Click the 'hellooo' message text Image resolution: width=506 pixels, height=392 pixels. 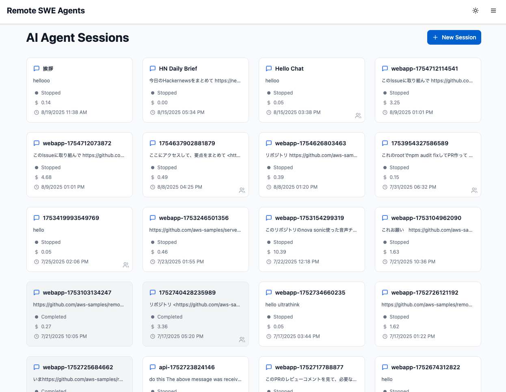[x=41, y=81]
